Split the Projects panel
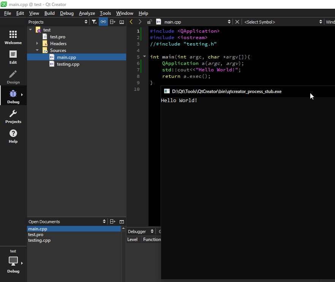This screenshot has height=282, width=335. tap(112, 22)
